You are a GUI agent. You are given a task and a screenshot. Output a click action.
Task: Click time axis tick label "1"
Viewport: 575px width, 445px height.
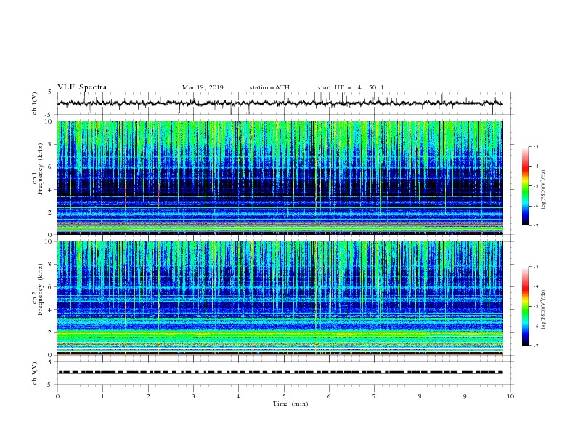tap(102, 396)
